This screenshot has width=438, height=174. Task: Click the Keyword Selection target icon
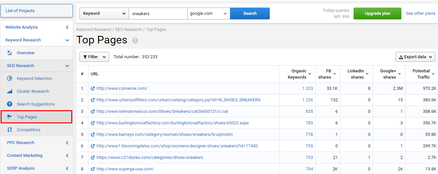10,79
